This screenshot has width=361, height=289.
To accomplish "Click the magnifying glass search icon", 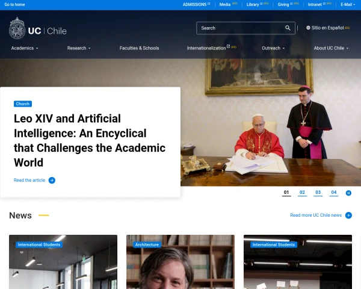I will 288,28.
